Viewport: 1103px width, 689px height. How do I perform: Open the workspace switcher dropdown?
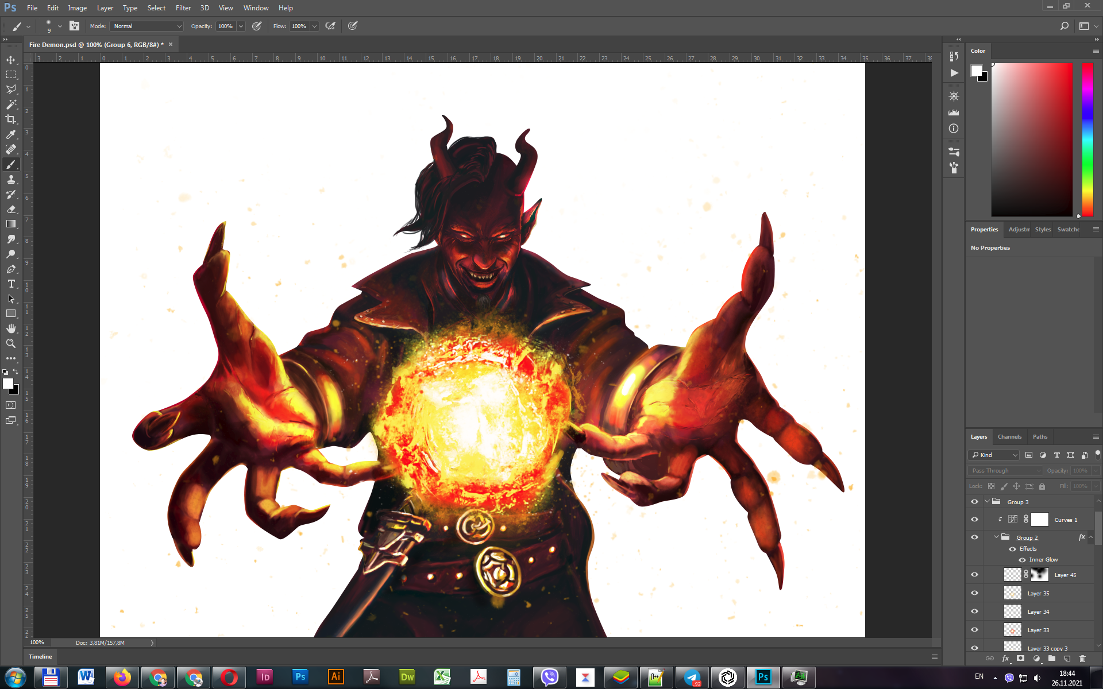[1087, 26]
